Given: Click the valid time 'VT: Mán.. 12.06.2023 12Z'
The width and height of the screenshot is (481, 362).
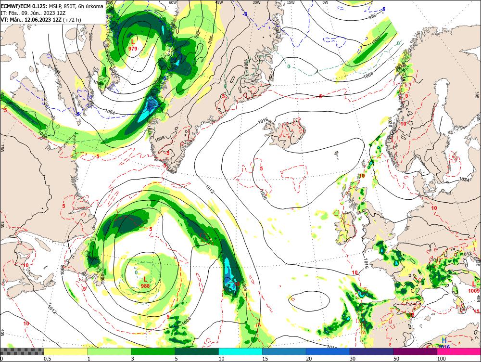Looking at the screenshot, I should click(x=31, y=20).
